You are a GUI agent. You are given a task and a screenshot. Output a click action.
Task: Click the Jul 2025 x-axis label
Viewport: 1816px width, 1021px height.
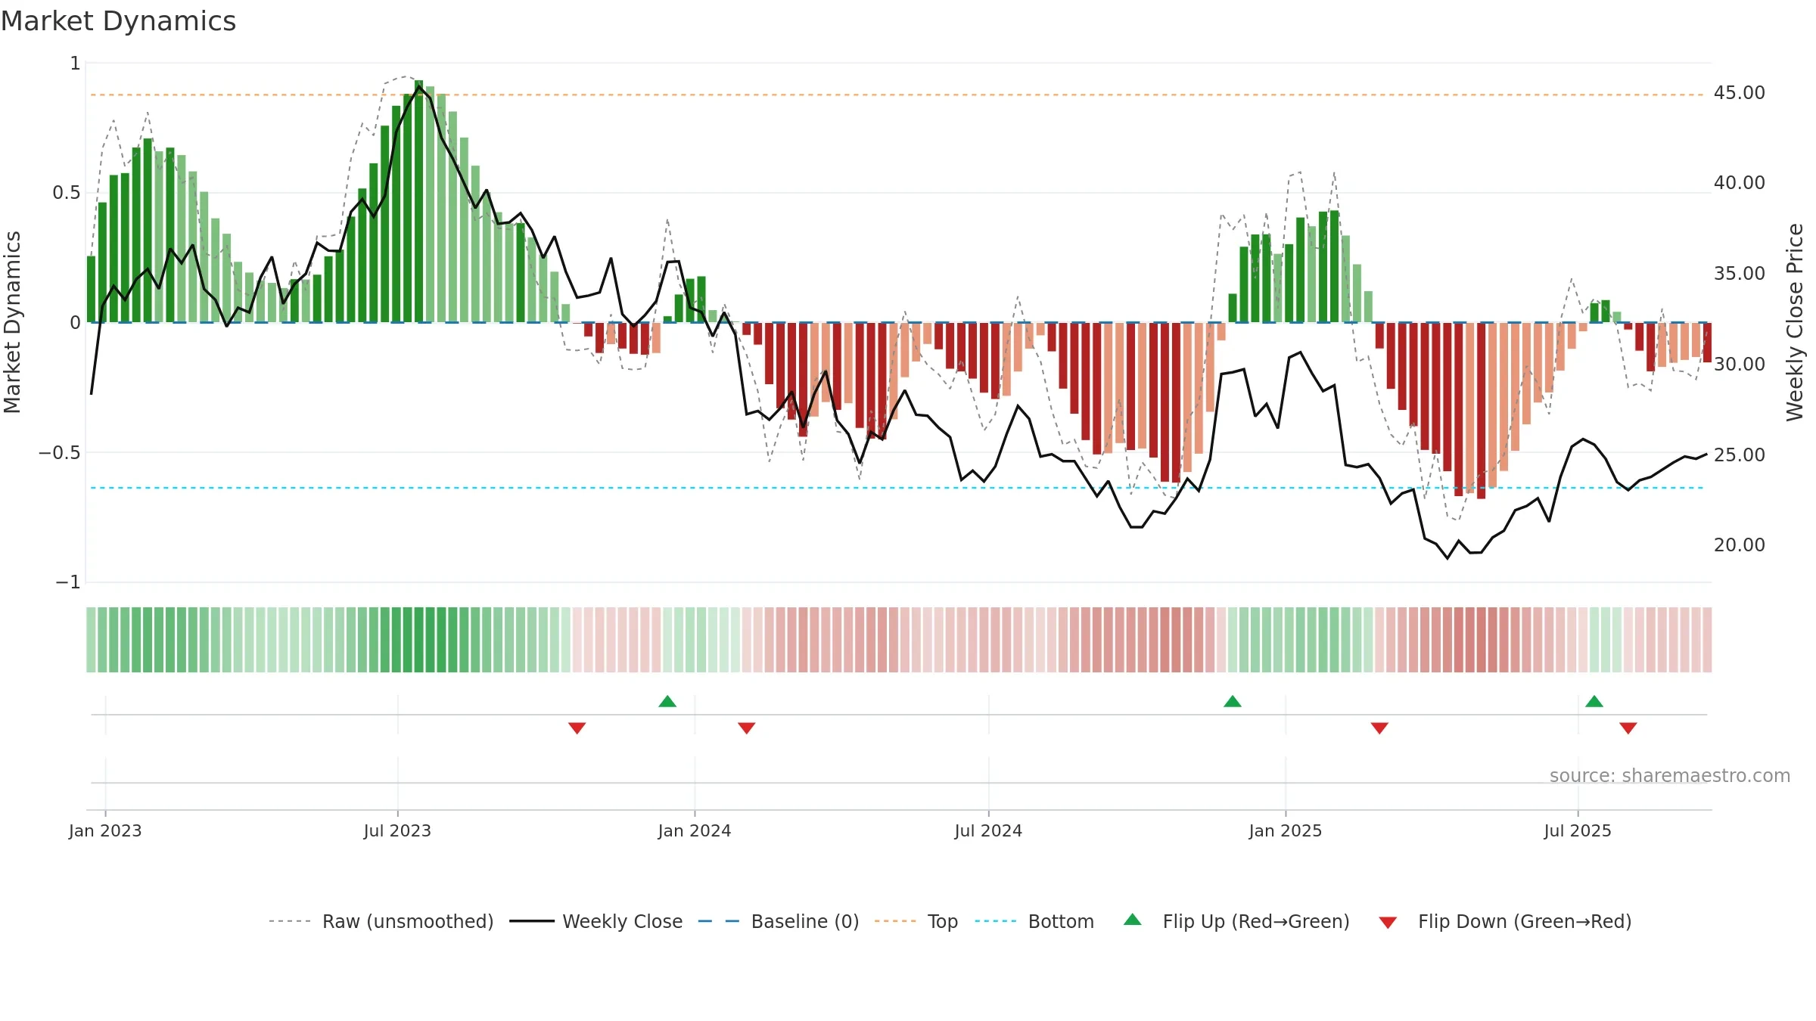click(x=1578, y=830)
